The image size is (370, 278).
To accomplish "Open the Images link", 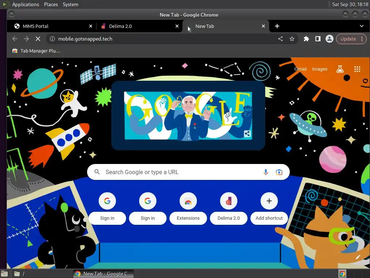I will 319,69.
